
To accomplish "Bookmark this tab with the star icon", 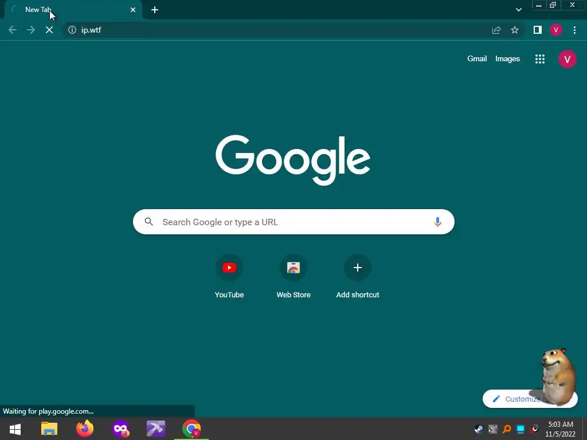I will (515, 30).
